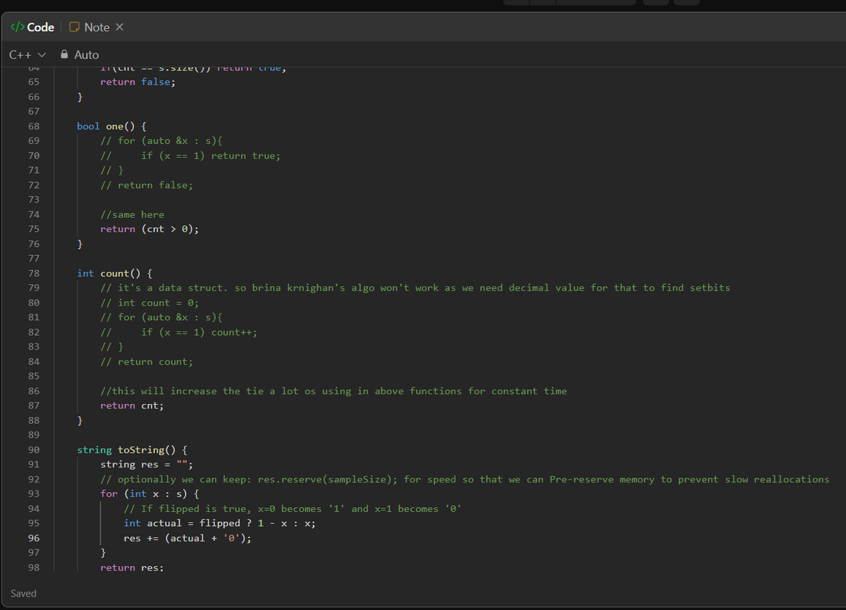Click on 'return (cnt > 0);' line
846x610 pixels.
[x=149, y=229]
